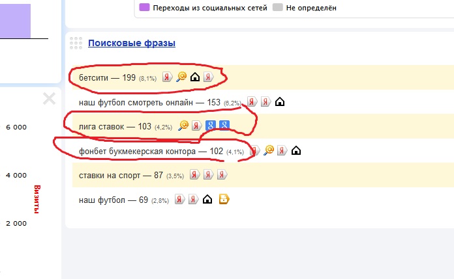Click first Yandex icon after наш футбол смотреть онлайн
This screenshot has height=279, width=454.
pyautogui.click(x=252, y=101)
